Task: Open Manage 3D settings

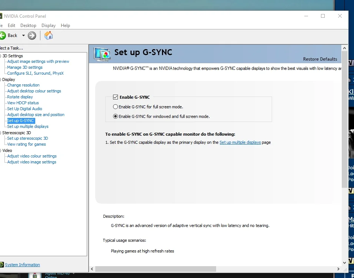Action: (x=25, y=67)
